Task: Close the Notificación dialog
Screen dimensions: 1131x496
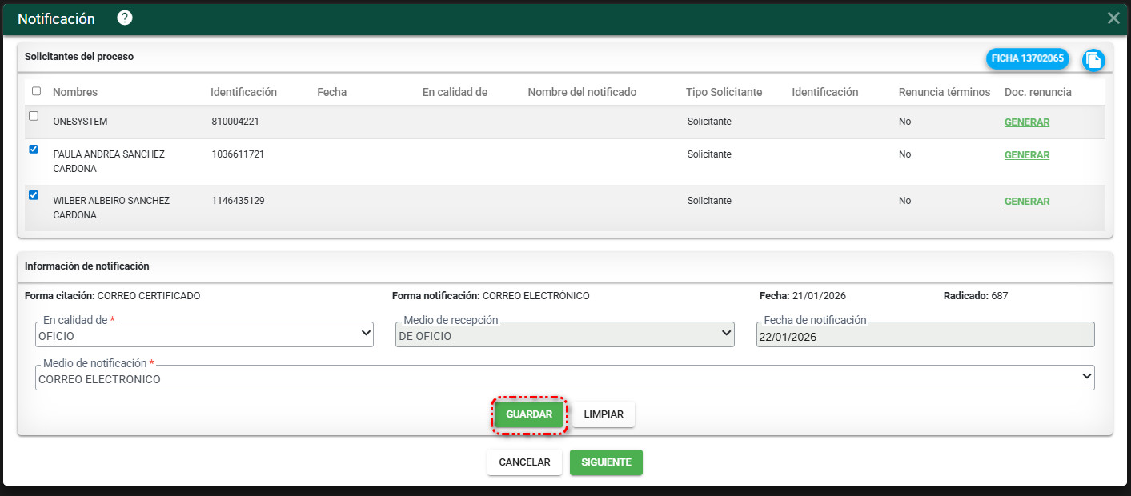Action: tap(1113, 18)
